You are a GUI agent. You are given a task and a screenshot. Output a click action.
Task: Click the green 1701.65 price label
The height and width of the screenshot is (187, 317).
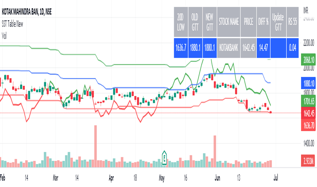click(308, 101)
